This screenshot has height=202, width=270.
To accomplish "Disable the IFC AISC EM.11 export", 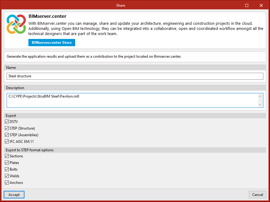I will pyautogui.click(x=7, y=142).
